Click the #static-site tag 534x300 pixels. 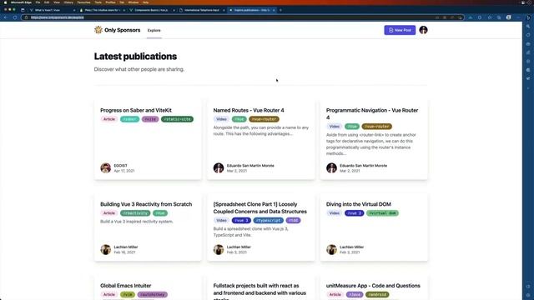[177, 119]
